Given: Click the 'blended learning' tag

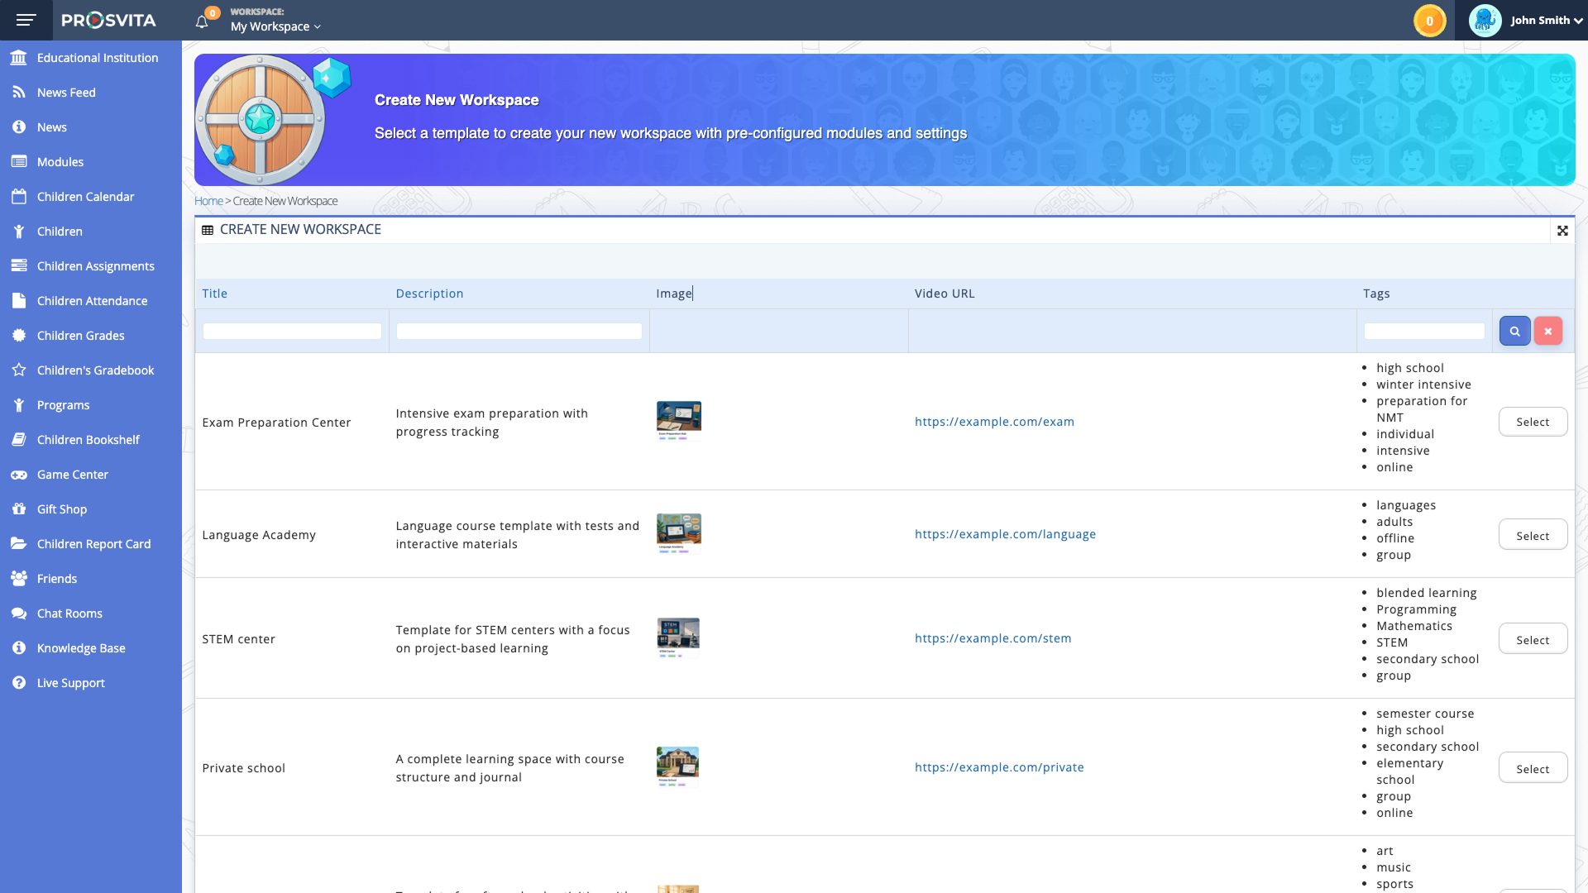Looking at the screenshot, I should coord(1426,593).
